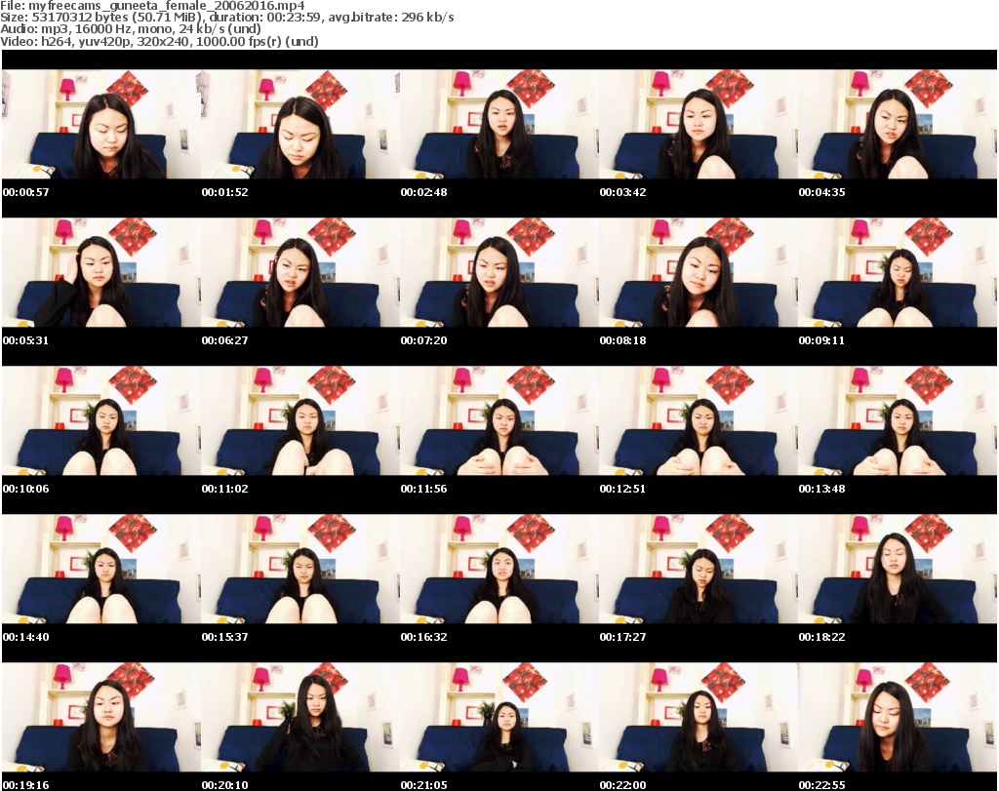Click the timestamp label 00:18:22

[x=821, y=637]
